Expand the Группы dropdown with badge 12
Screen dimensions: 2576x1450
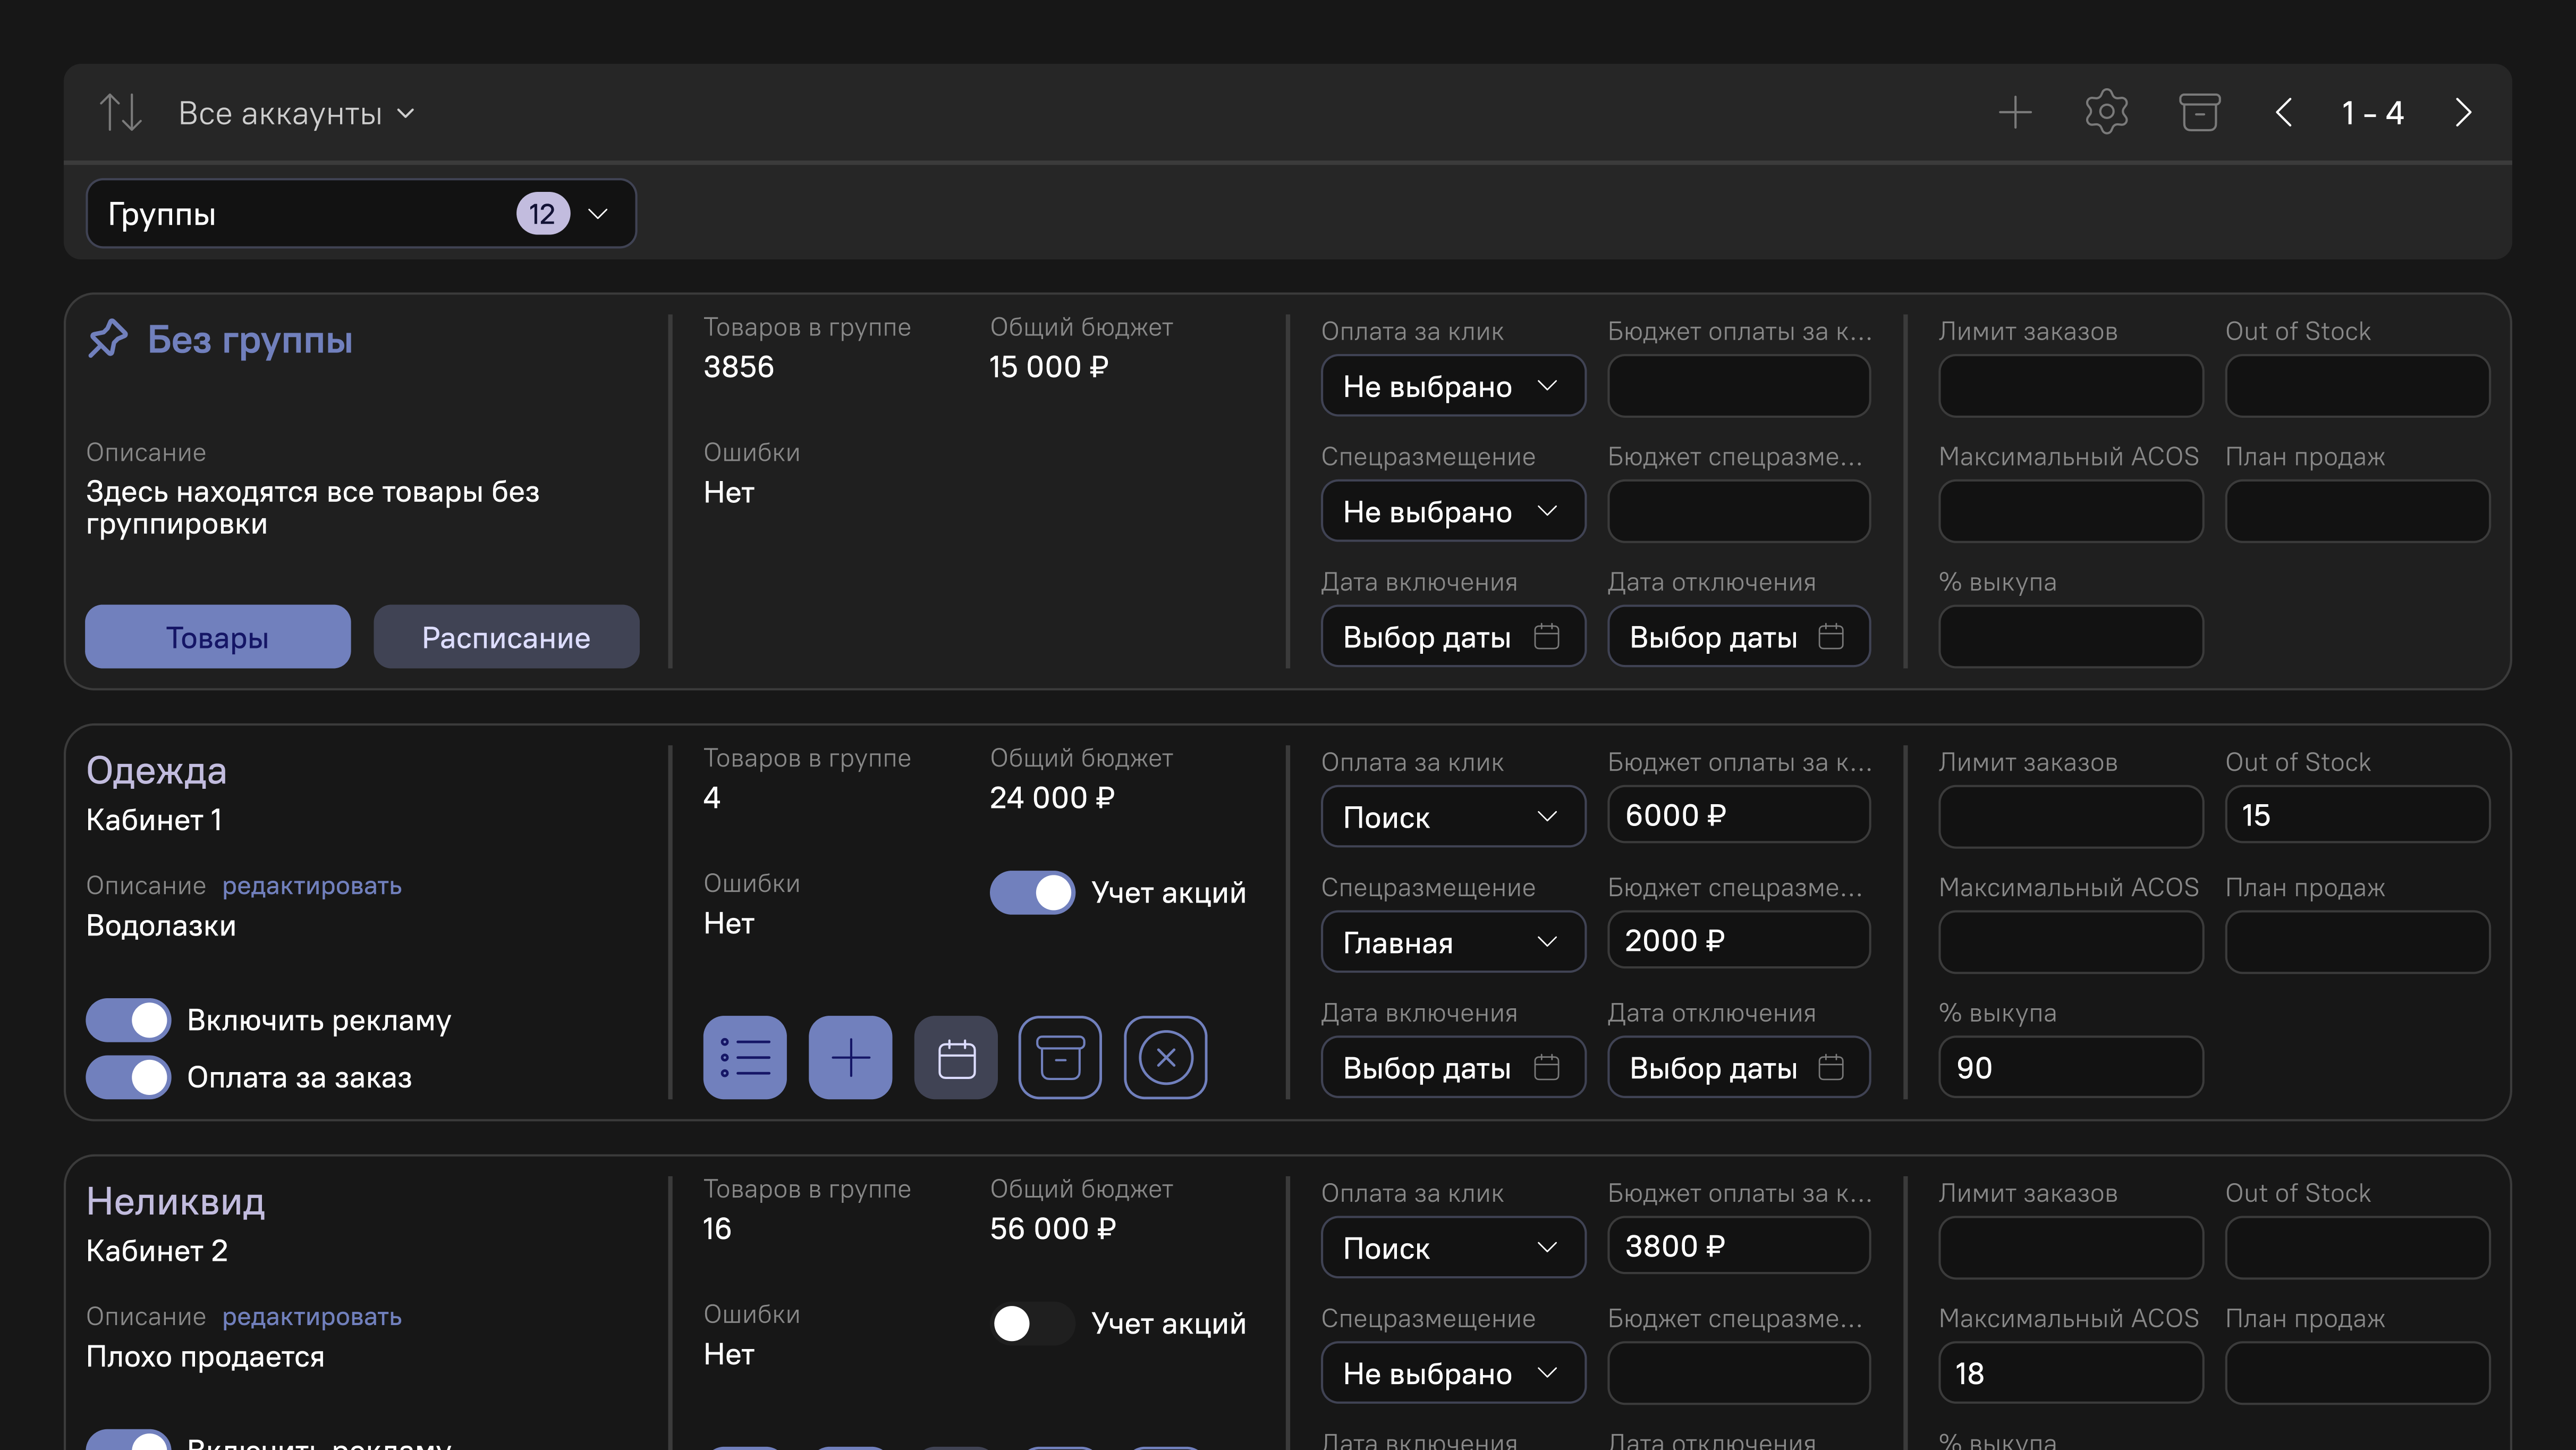(x=360, y=214)
